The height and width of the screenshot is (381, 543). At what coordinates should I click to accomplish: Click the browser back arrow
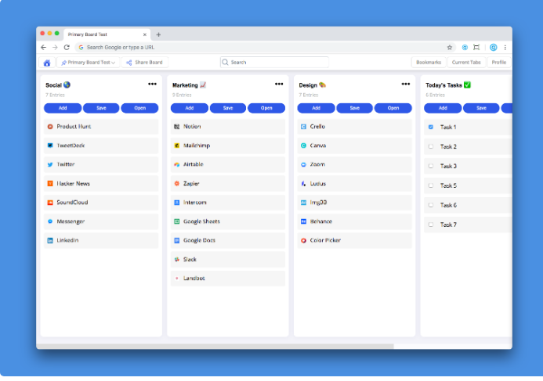pos(43,48)
